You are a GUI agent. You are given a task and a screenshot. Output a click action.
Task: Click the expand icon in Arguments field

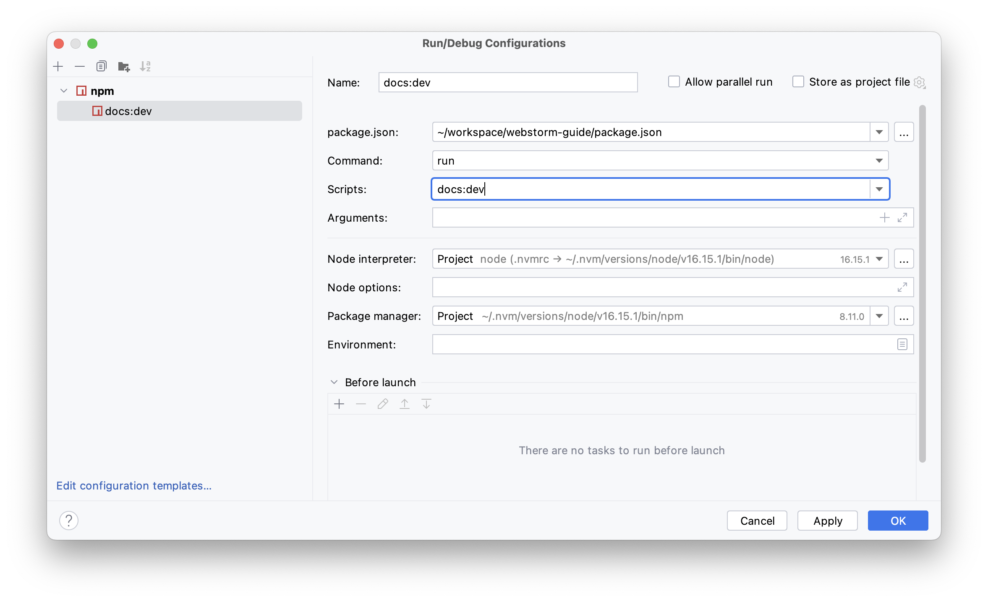(902, 217)
